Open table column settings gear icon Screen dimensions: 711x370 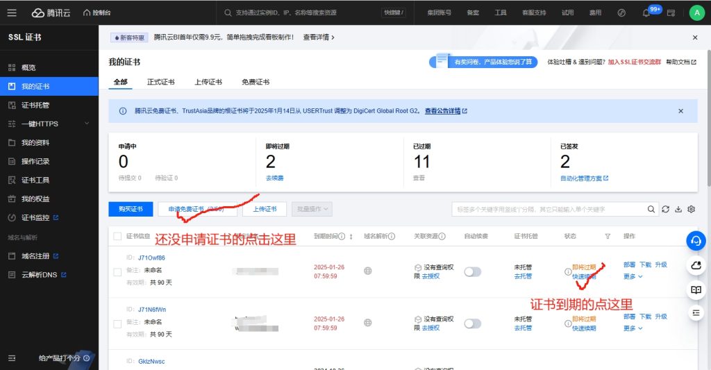[x=691, y=209]
